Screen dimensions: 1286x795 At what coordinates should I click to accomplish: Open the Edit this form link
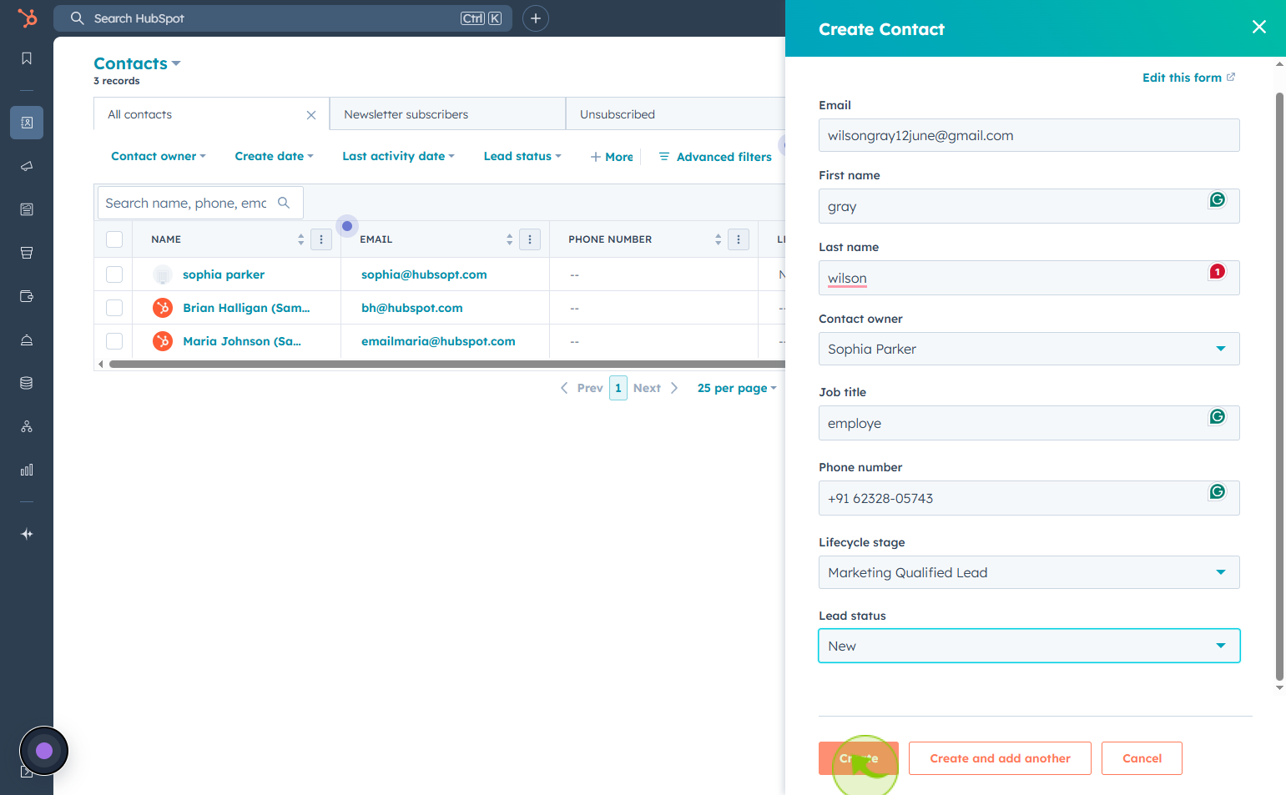coord(1188,78)
